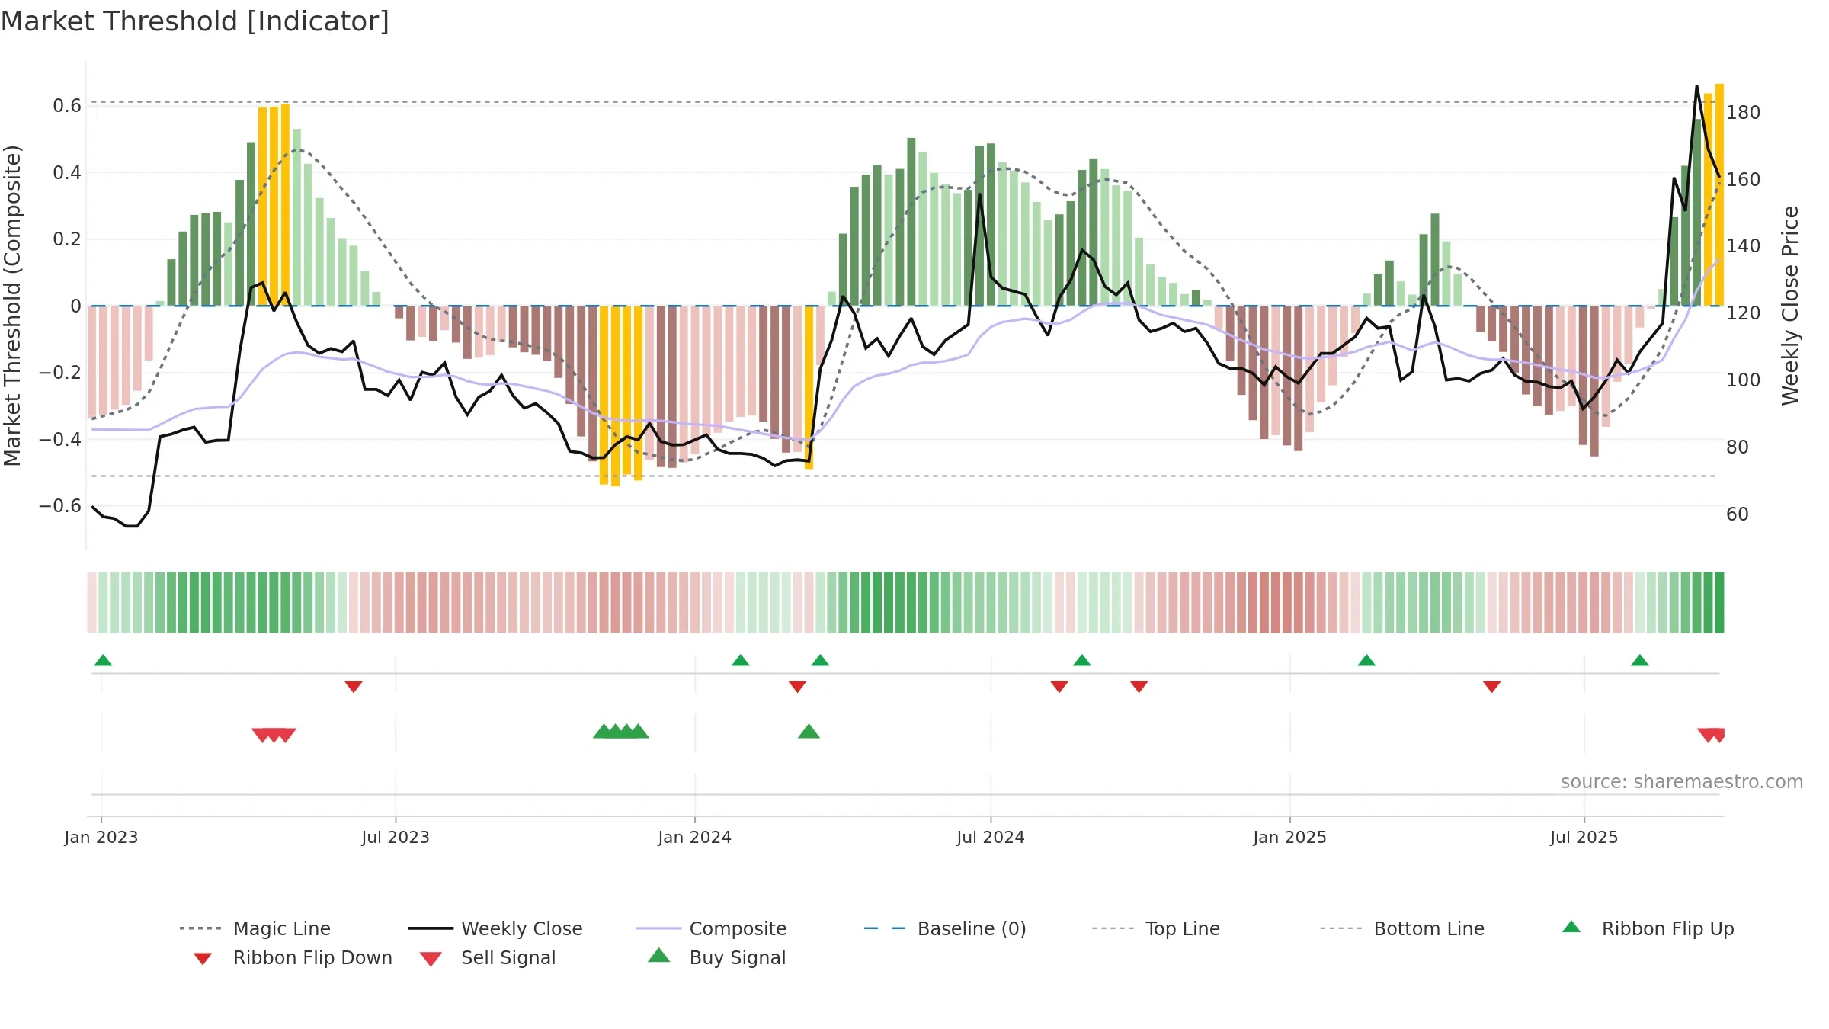Select the Ribbon Flip Down marker near May 2025
1829x1029 pixels.
point(1492,687)
